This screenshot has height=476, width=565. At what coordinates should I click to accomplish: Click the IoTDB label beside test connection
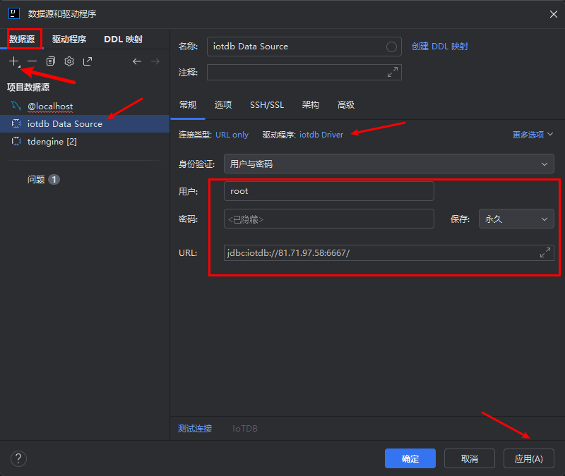click(245, 429)
